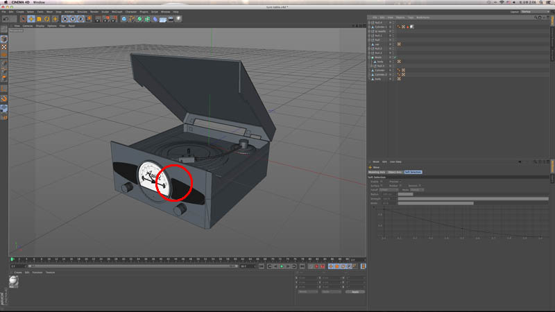Toggle Soft Selection Enable checkbox
Image resolution: width=555 pixels, height=312 pixels.
click(381, 182)
